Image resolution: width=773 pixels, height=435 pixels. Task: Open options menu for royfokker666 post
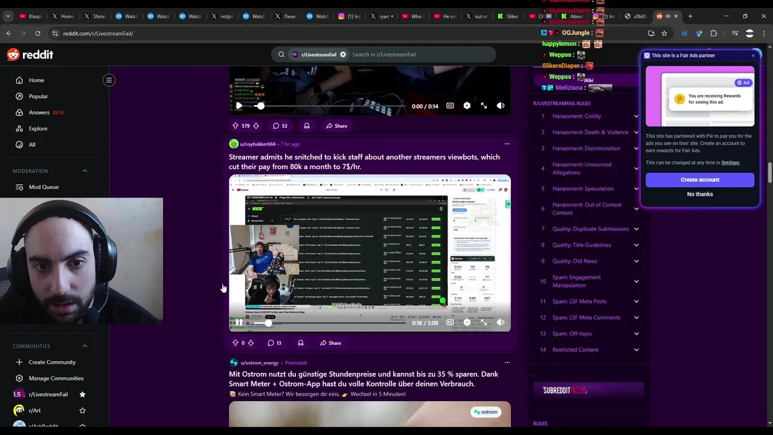507,144
